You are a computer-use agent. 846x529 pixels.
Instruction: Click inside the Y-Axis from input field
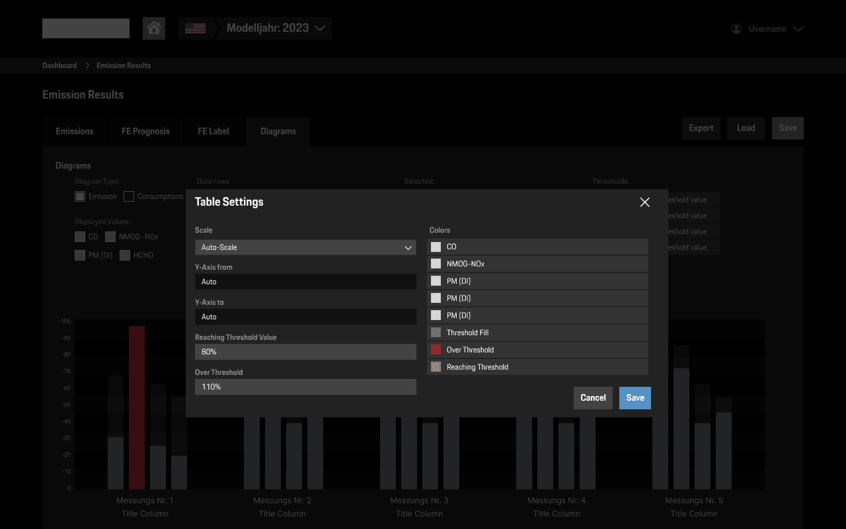click(305, 281)
